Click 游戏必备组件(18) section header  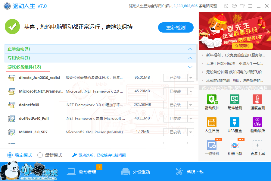pos(100,67)
